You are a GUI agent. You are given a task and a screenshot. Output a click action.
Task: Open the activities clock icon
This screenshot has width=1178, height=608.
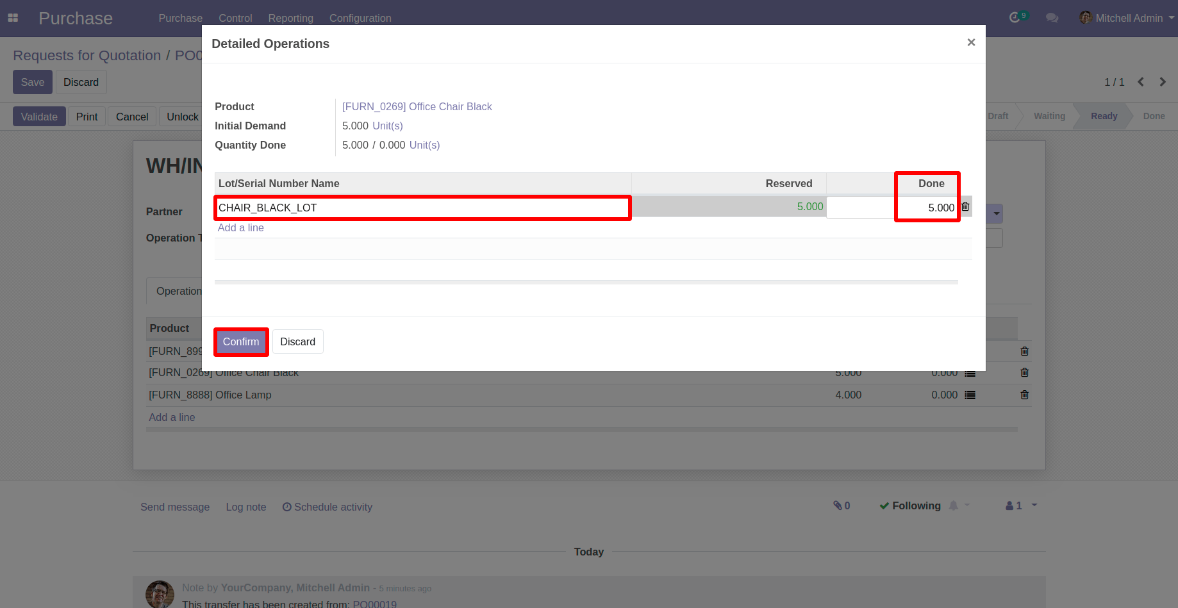point(1015,18)
